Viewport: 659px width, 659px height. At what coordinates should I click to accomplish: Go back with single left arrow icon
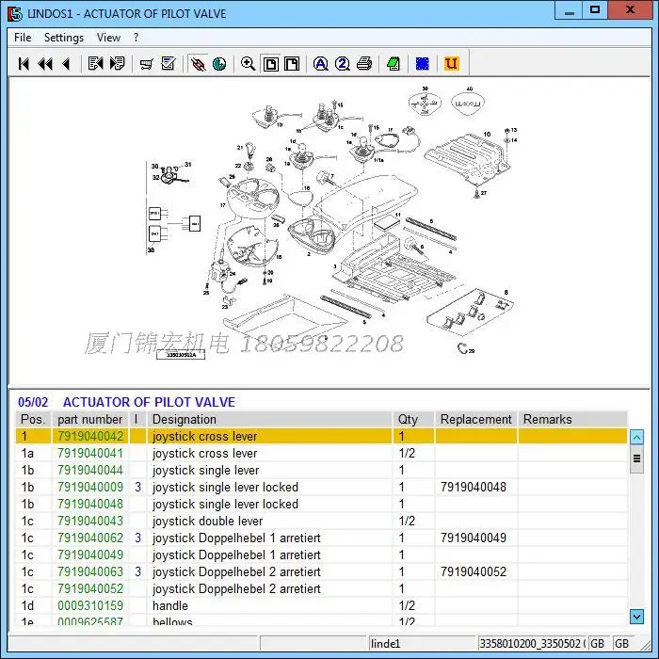pyautogui.click(x=66, y=64)
